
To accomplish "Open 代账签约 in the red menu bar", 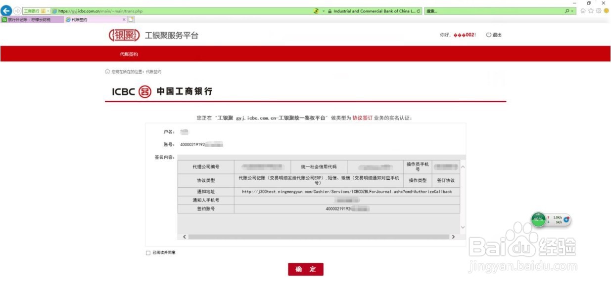I will 129,54.
